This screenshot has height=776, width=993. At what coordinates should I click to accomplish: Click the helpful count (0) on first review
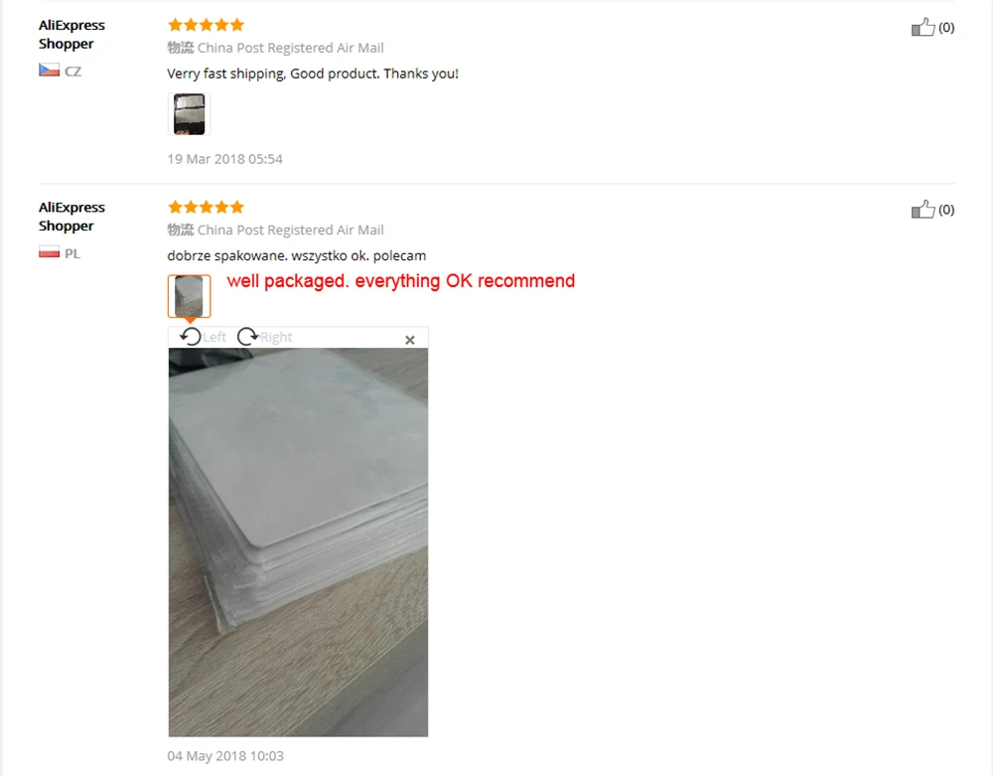pos(946,27)
